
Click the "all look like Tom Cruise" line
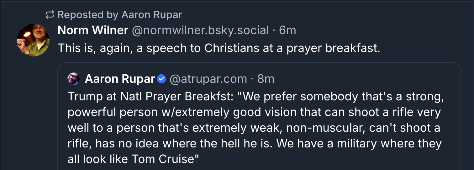[133, 159]
